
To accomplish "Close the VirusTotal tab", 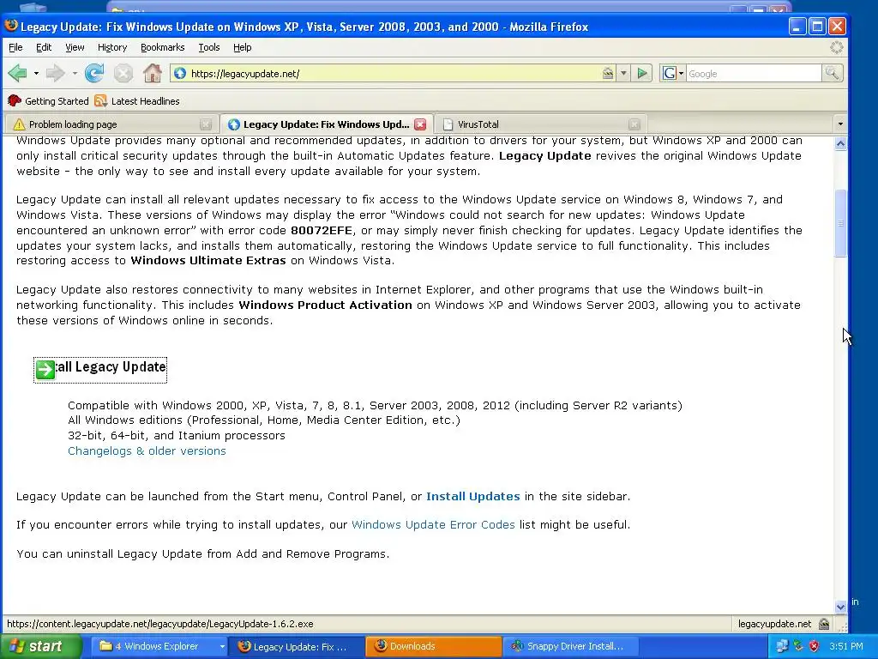I will [634, 124].
